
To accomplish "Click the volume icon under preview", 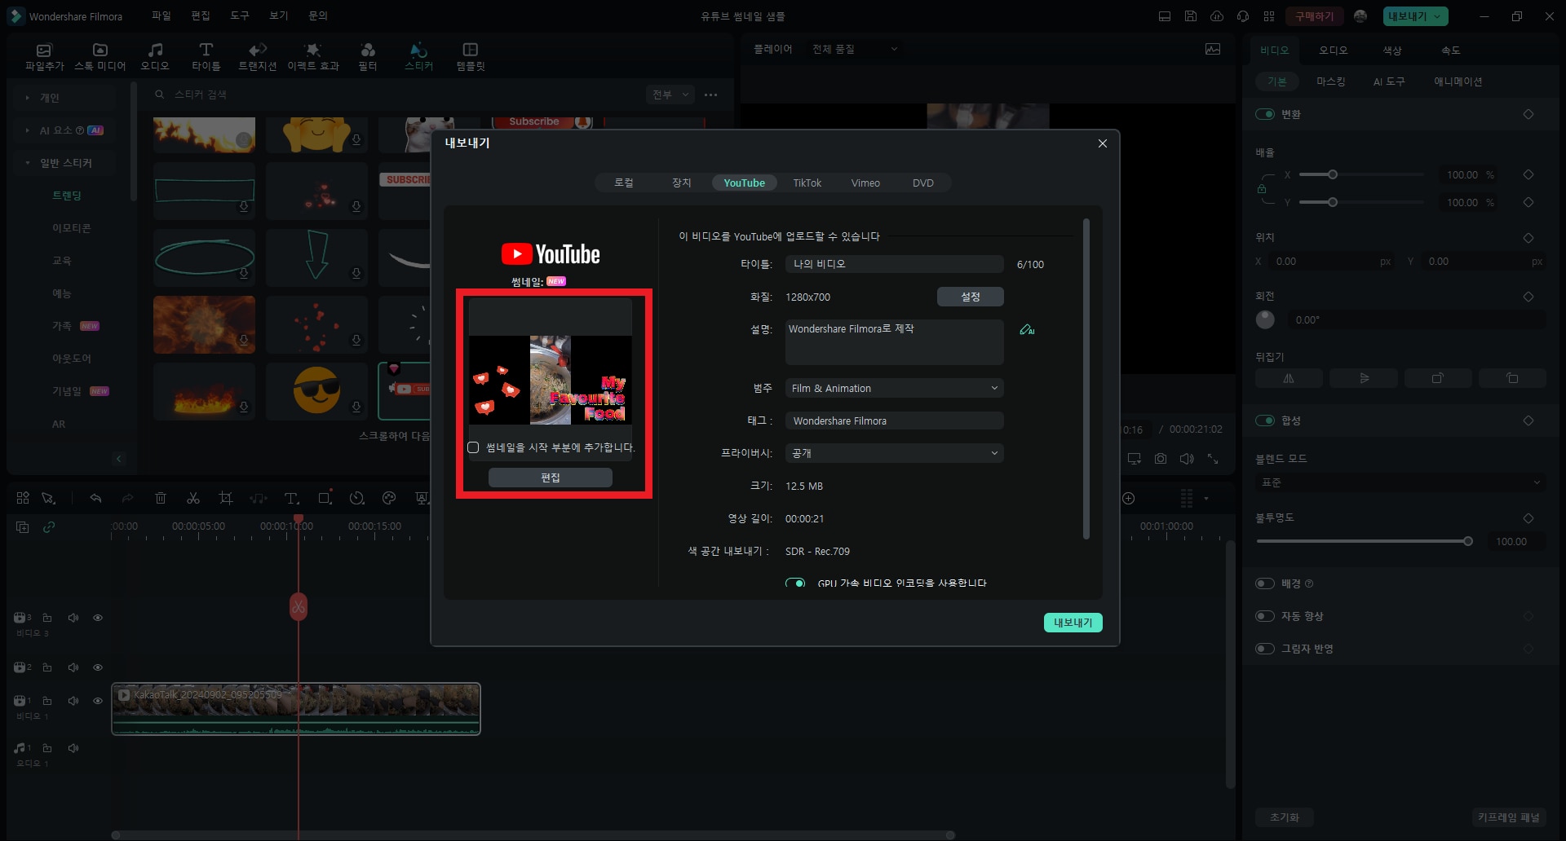I will point(1187,459).
